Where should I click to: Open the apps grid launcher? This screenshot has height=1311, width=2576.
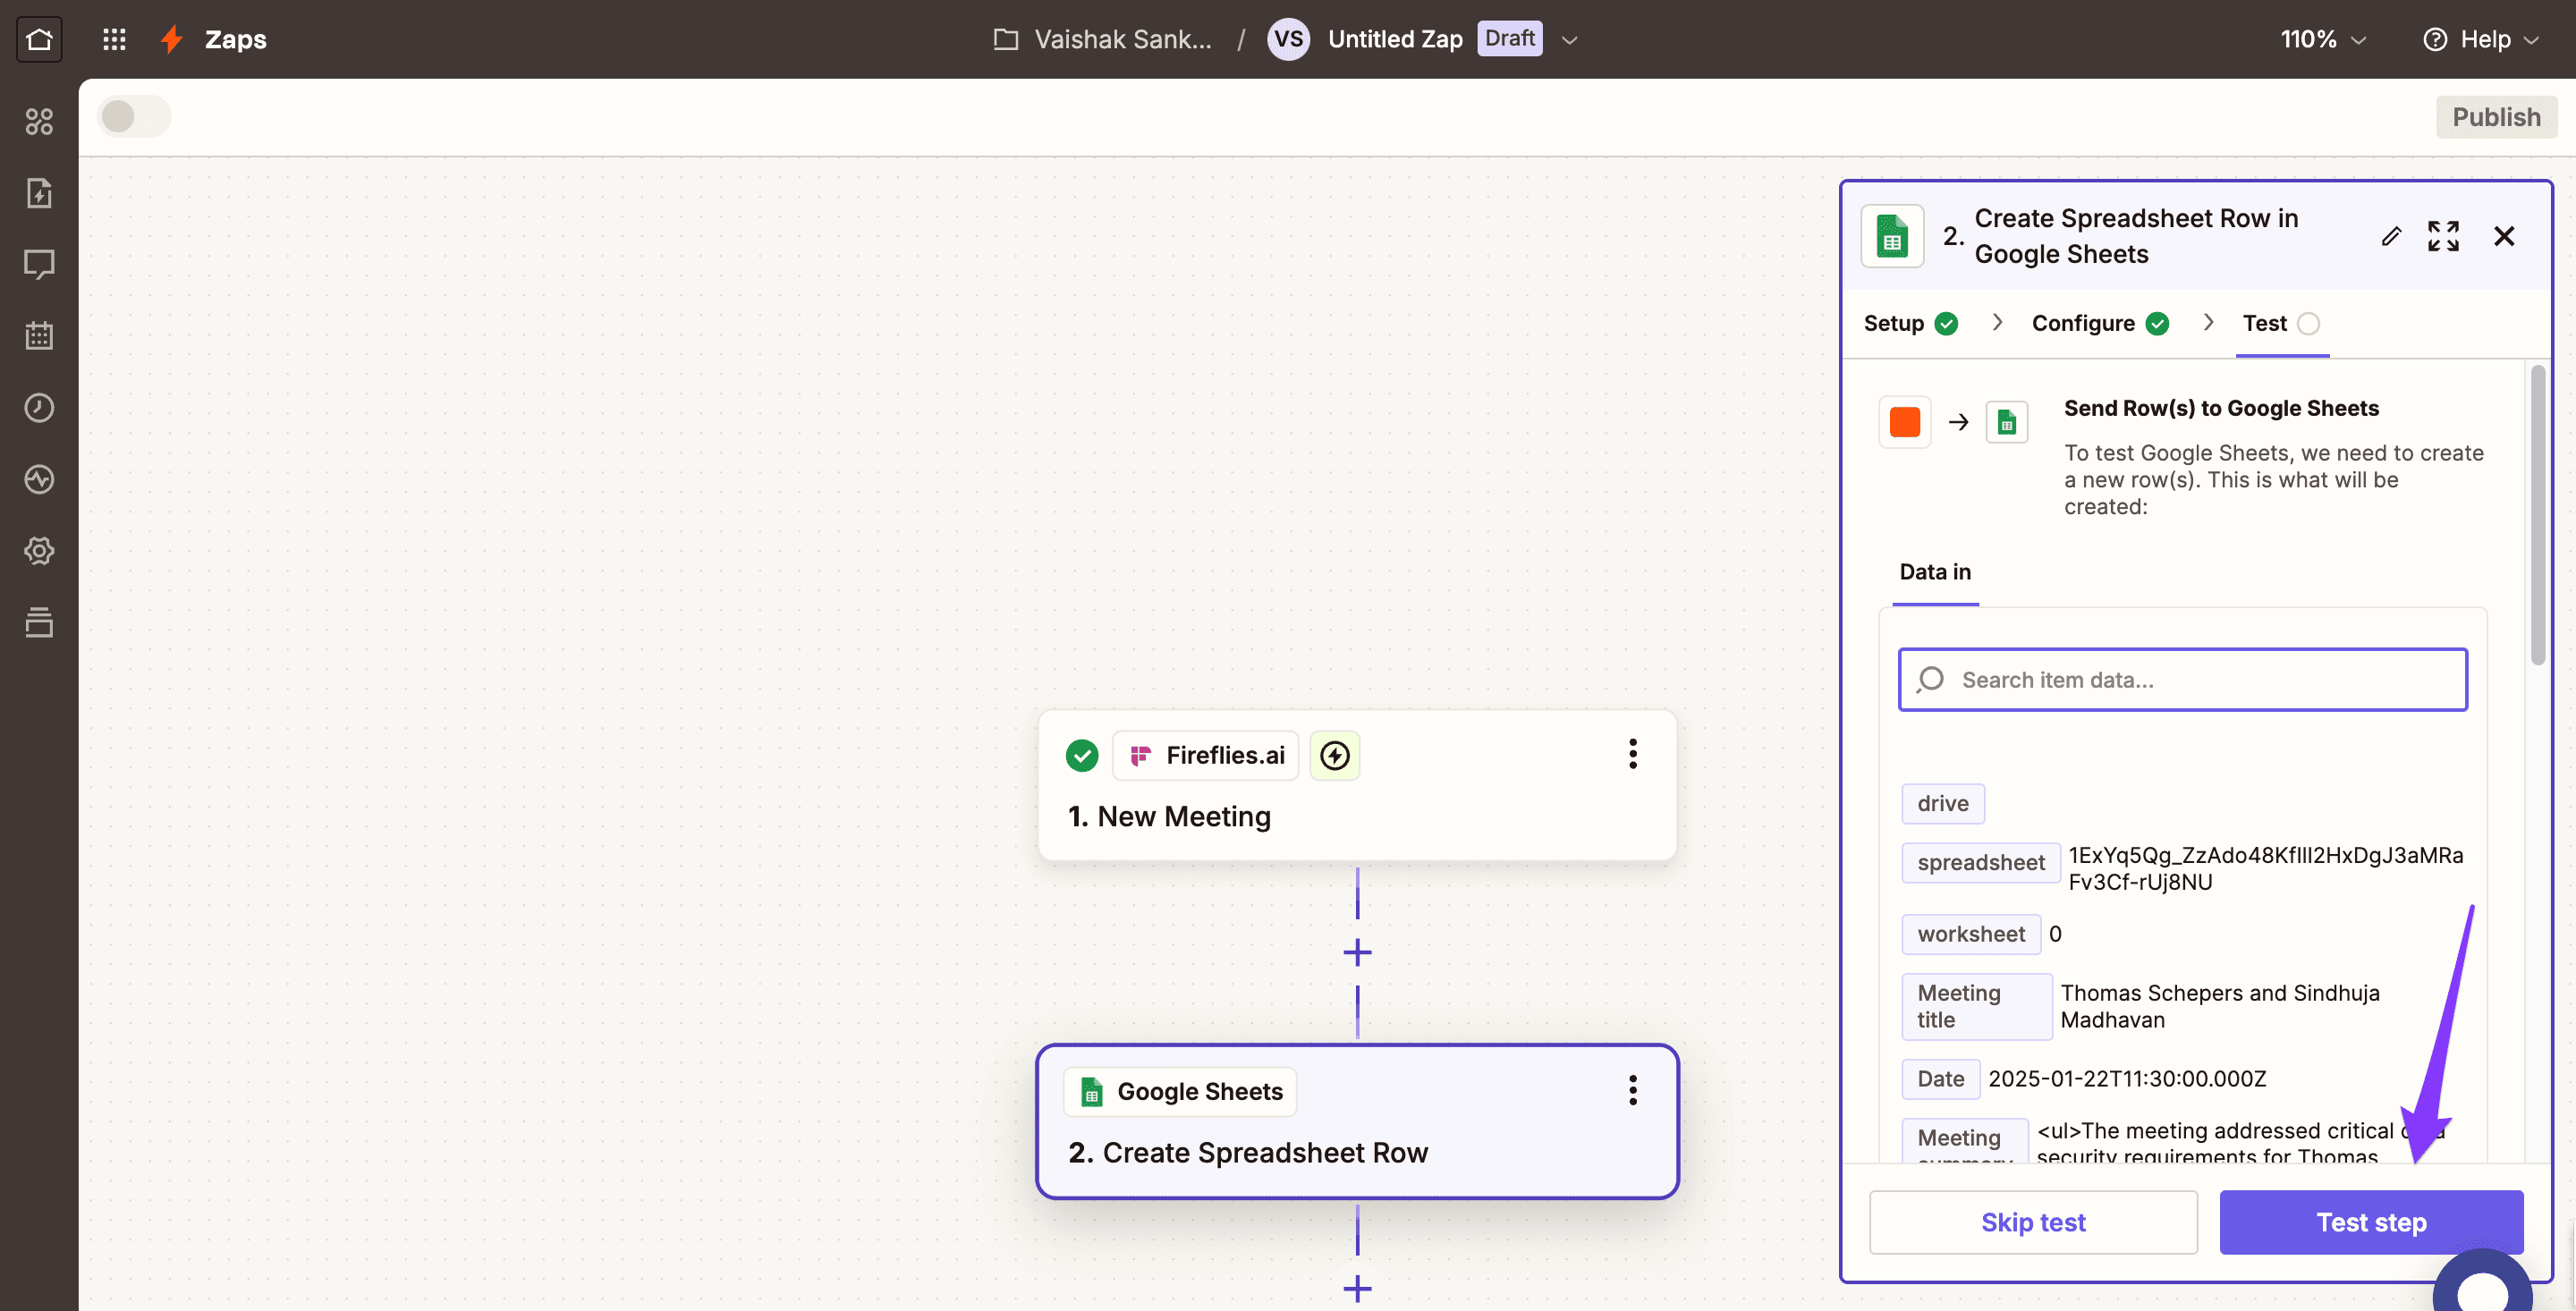click(114, 39)
